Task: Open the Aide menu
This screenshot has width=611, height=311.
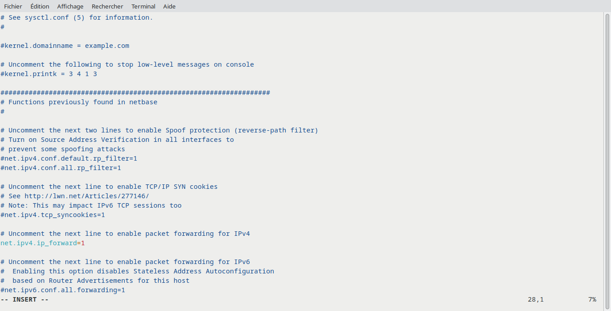Action: coord(169,6)
